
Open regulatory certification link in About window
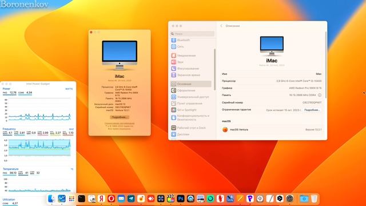pos(120,124)
